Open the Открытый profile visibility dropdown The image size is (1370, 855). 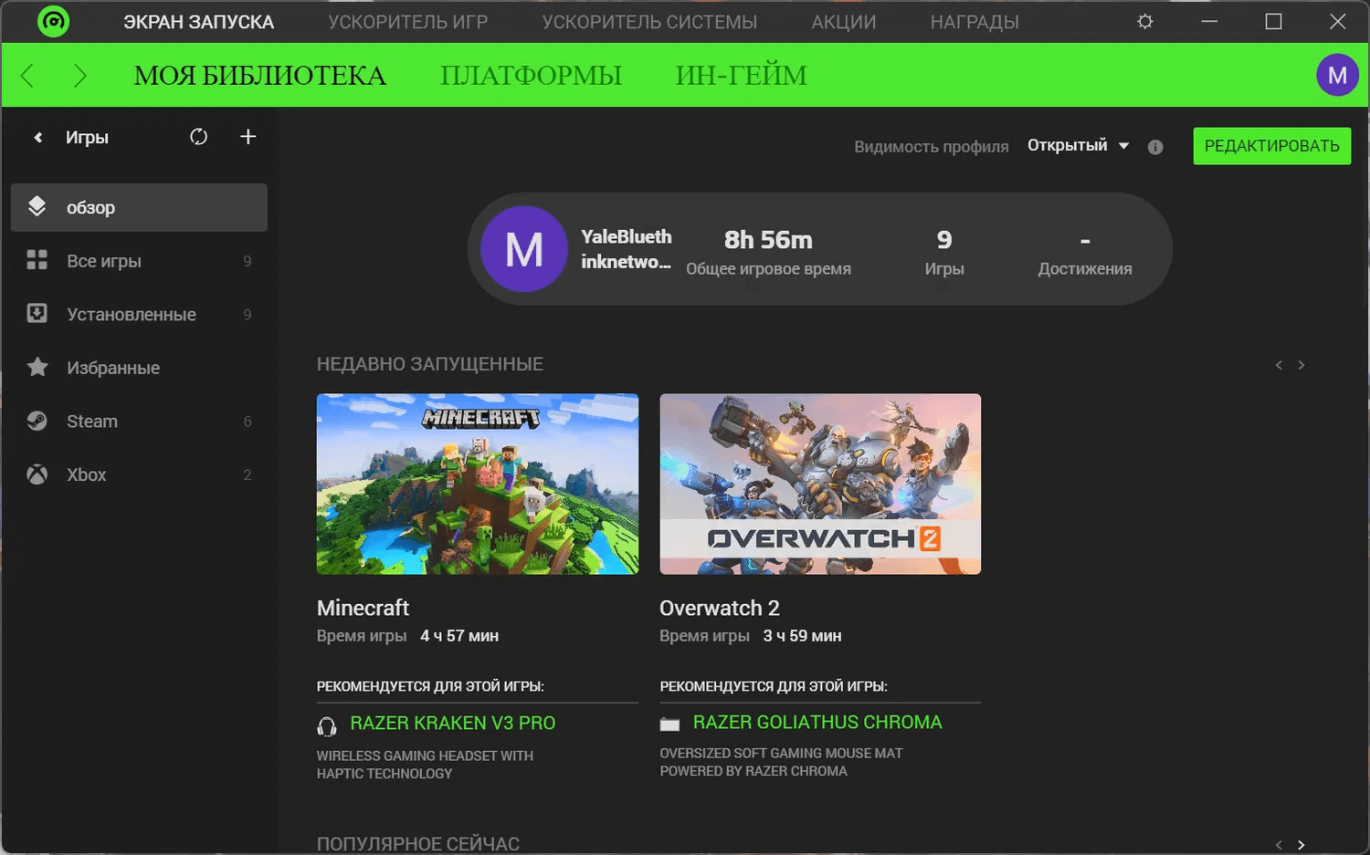coord(1078,146)
